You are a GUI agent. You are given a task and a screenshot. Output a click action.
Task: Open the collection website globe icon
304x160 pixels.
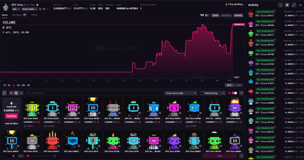click(40, 9)
